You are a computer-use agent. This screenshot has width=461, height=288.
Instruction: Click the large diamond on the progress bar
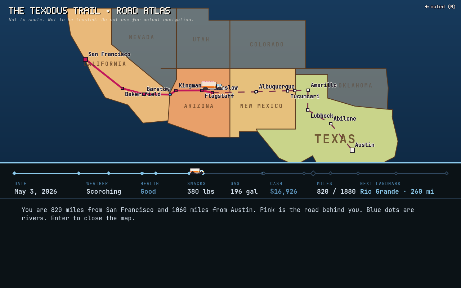313,174
